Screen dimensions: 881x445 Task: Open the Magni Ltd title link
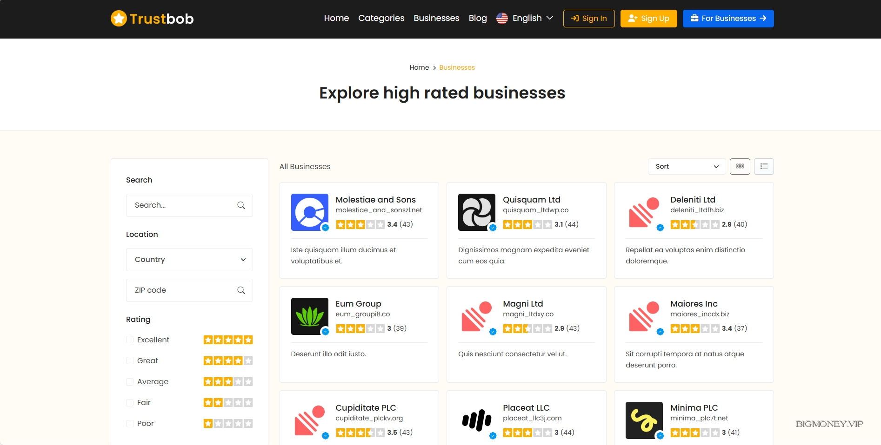523,304
